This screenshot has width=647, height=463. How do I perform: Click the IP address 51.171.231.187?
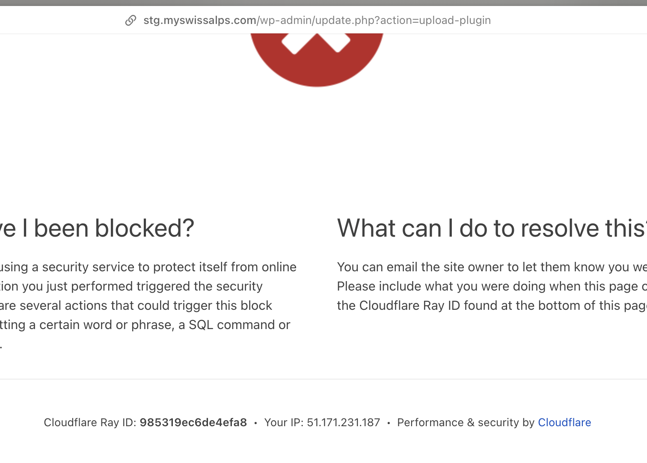[343, 422]
